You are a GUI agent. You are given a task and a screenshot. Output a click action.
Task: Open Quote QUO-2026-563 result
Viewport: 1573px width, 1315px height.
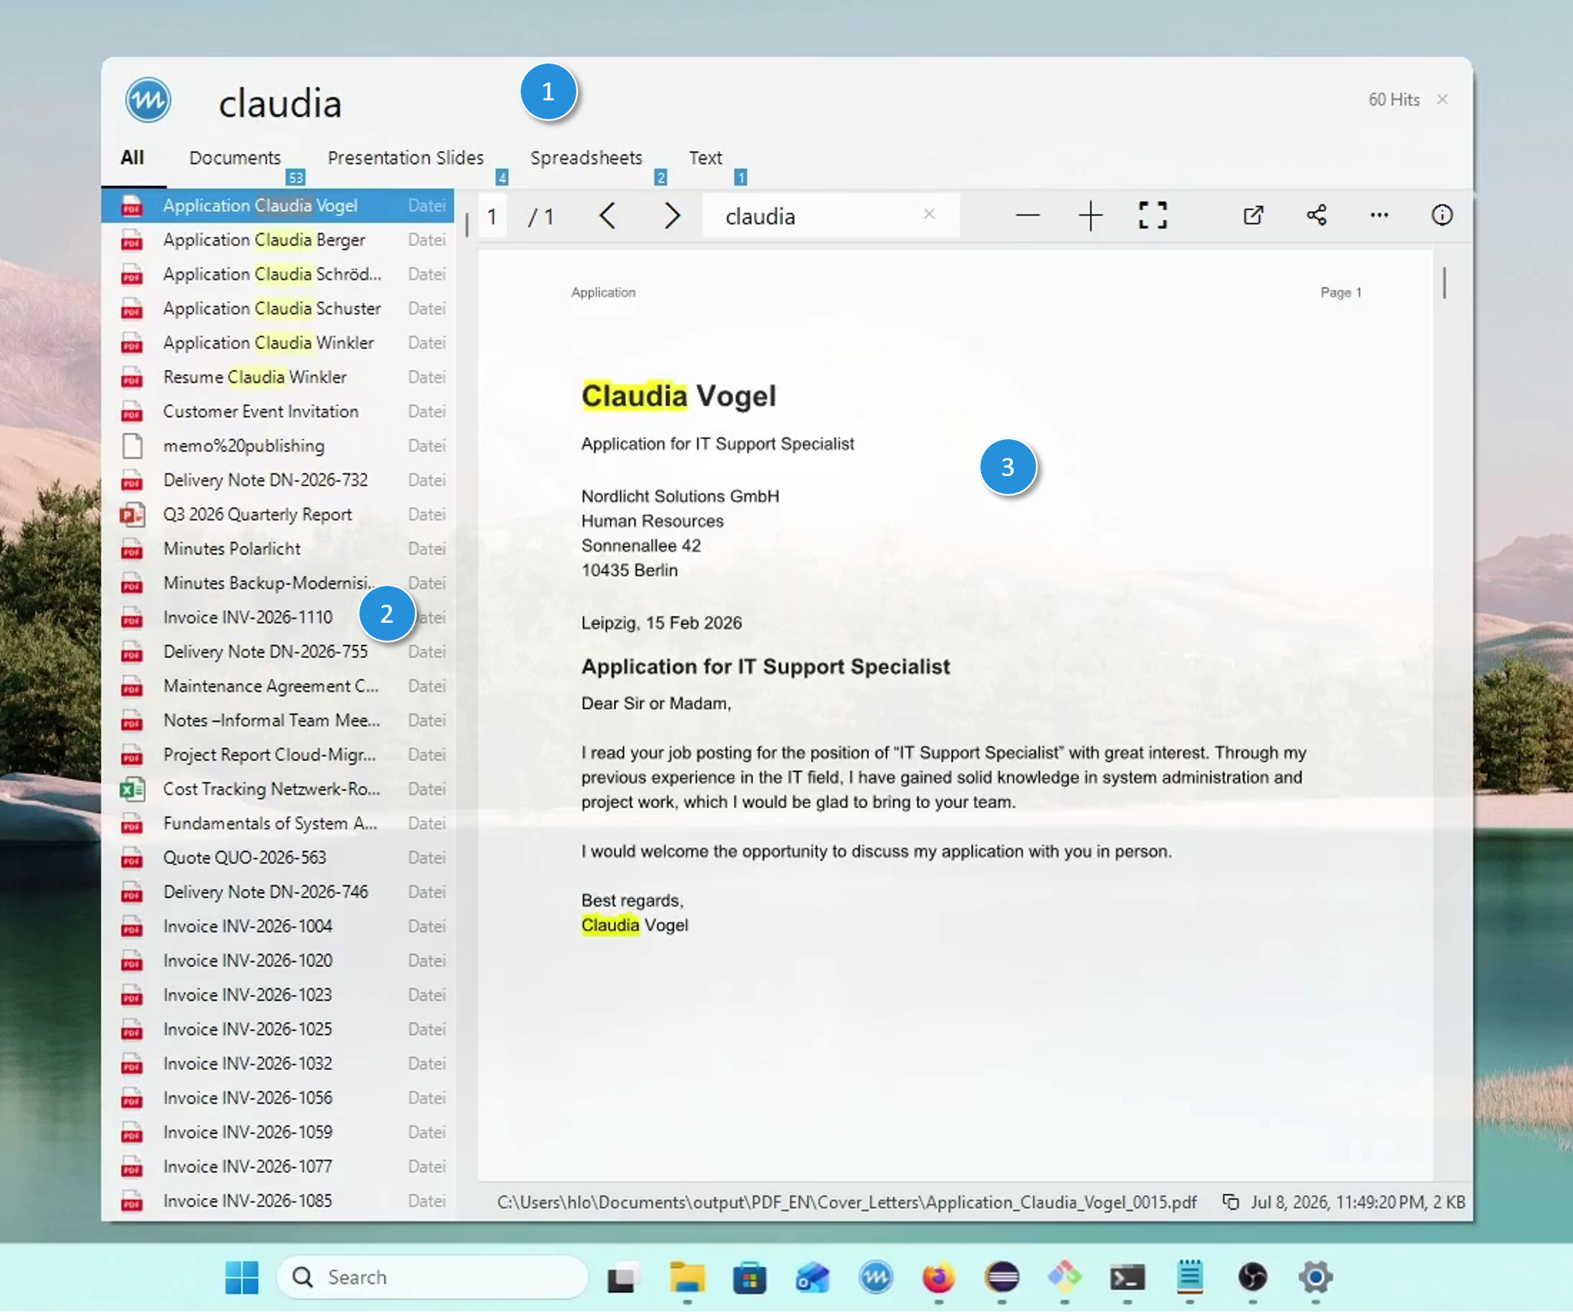tap(278, 858)
